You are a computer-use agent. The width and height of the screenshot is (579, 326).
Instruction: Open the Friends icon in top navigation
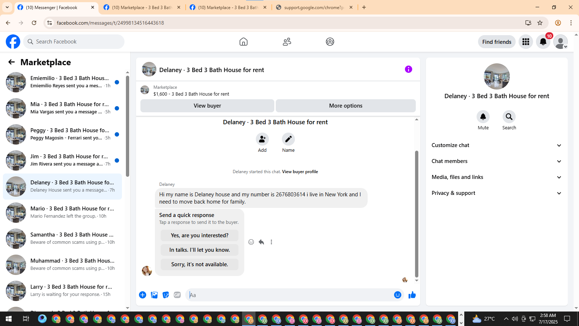[287, 42]
